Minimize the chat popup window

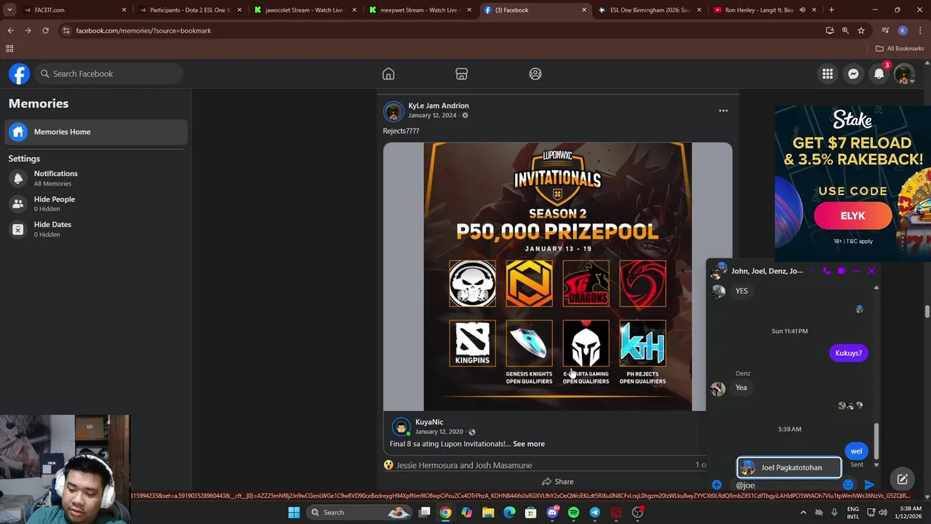tap(856, 271)
